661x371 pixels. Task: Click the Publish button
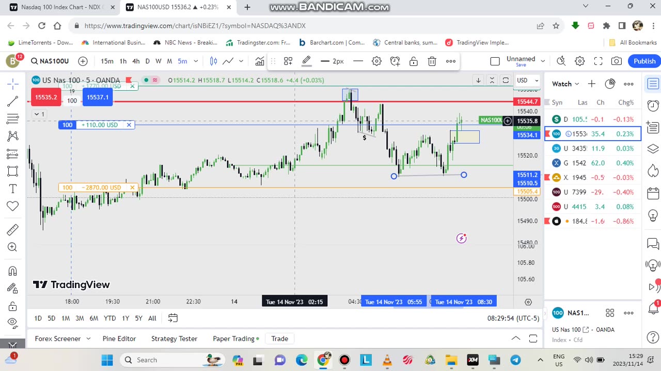click(644, 61)
